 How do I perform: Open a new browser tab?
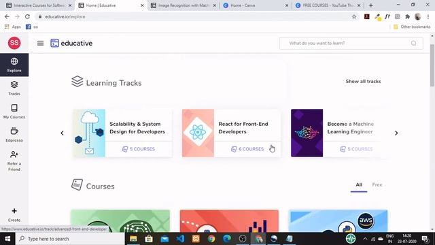pyautogui.click(x=370, y=5)
